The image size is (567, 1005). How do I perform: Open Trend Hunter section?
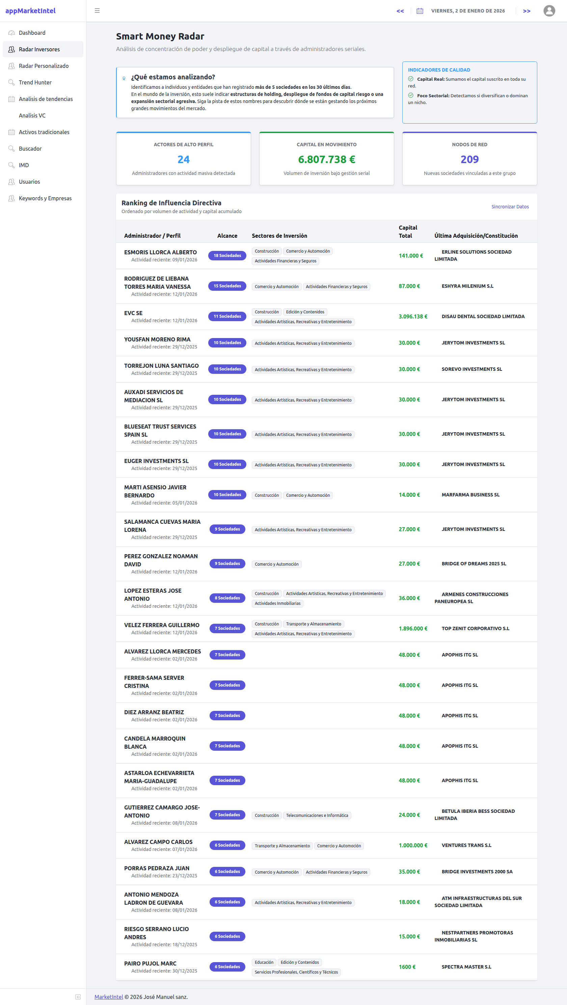[43, 82]
